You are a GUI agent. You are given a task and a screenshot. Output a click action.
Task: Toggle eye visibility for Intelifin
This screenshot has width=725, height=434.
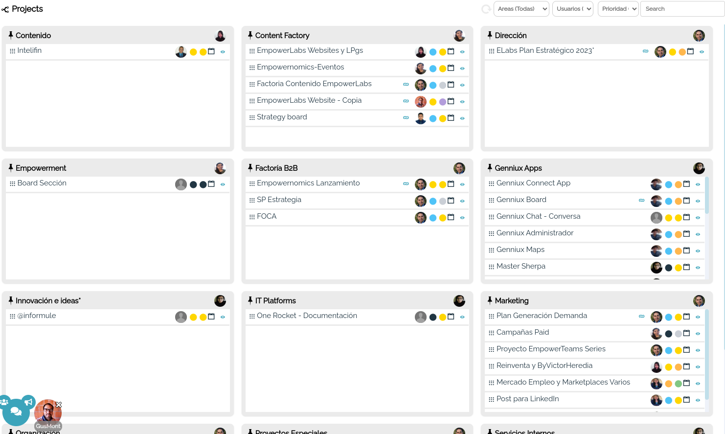(223, 51)
